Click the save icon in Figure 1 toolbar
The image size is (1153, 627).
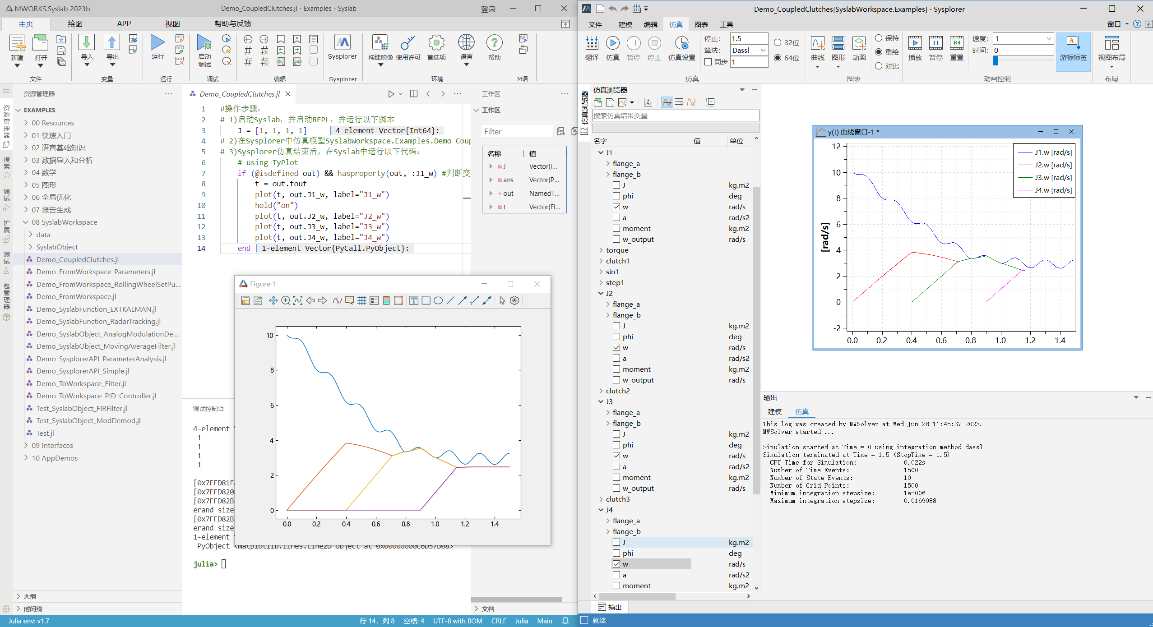pyautogui.click(x=245, y=300)
